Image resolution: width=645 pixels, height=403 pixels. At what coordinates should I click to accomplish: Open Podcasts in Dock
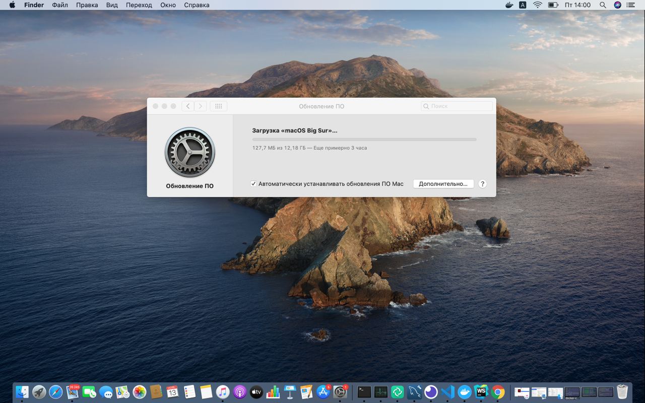tap(239, 392)
